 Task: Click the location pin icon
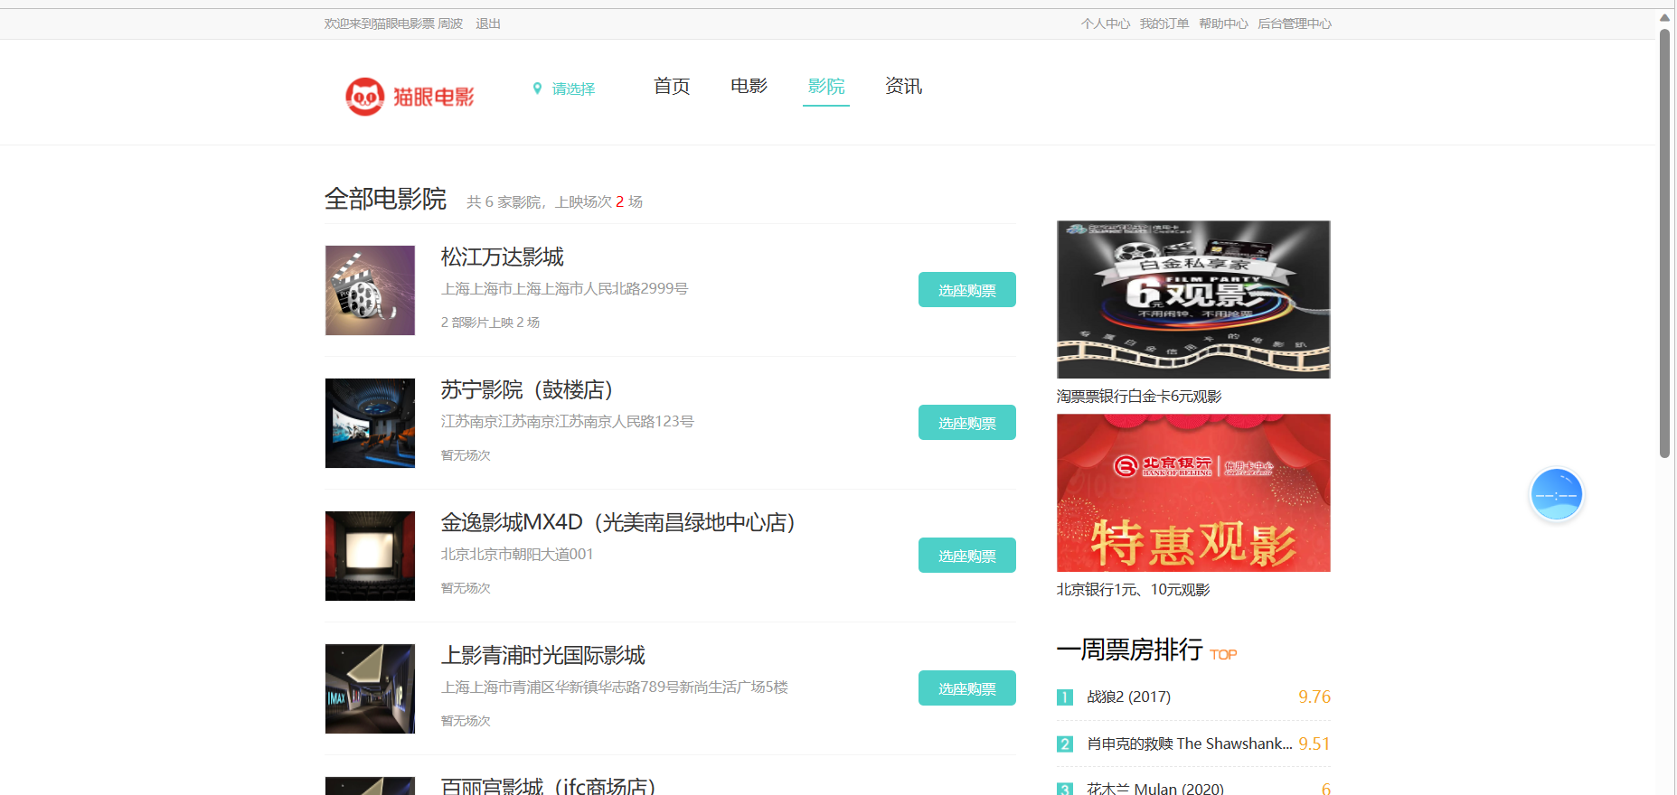point(537,89)
